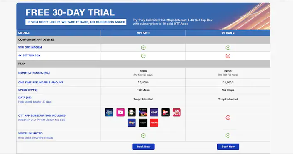
Task: Click the pink JioCinema app icon
Action: tap(120, 112)
